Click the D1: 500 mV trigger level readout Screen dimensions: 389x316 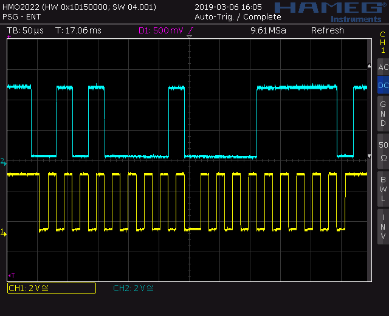(160, 30)
